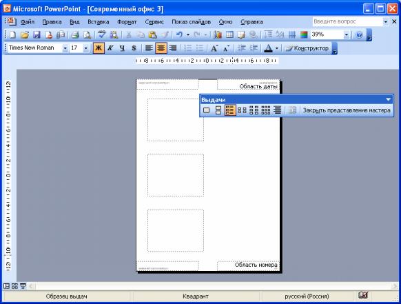Insert a chart with the chart icon

pyautogui.click(x=217, y=34)
